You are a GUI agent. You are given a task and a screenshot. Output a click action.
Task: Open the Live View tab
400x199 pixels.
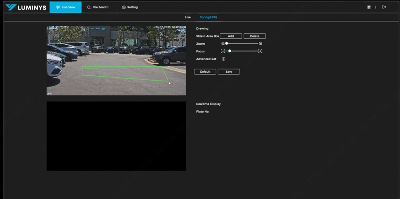click(66, 7)
